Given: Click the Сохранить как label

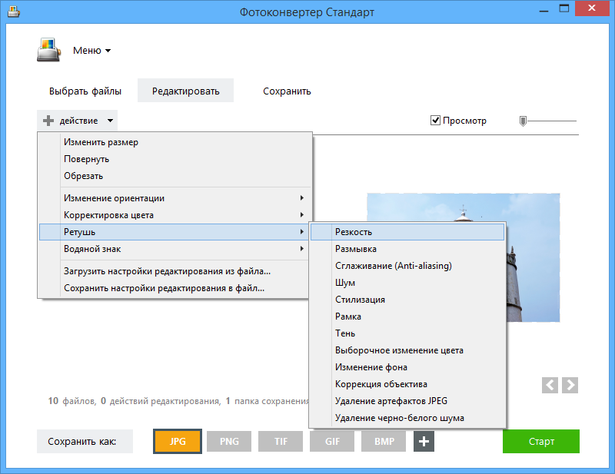Looking at the screenshot, I should (x=82, y=442).
